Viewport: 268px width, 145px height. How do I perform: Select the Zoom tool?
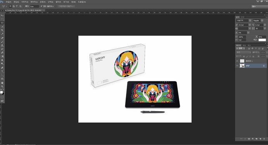pyautogui.click(x=2, y=86)
